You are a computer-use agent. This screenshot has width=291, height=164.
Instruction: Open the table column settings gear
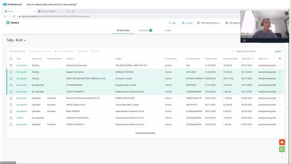(x=280, y=59)
